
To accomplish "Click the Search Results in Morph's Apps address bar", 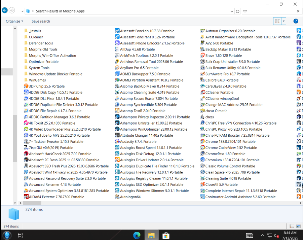I will (x=128, y=11).
